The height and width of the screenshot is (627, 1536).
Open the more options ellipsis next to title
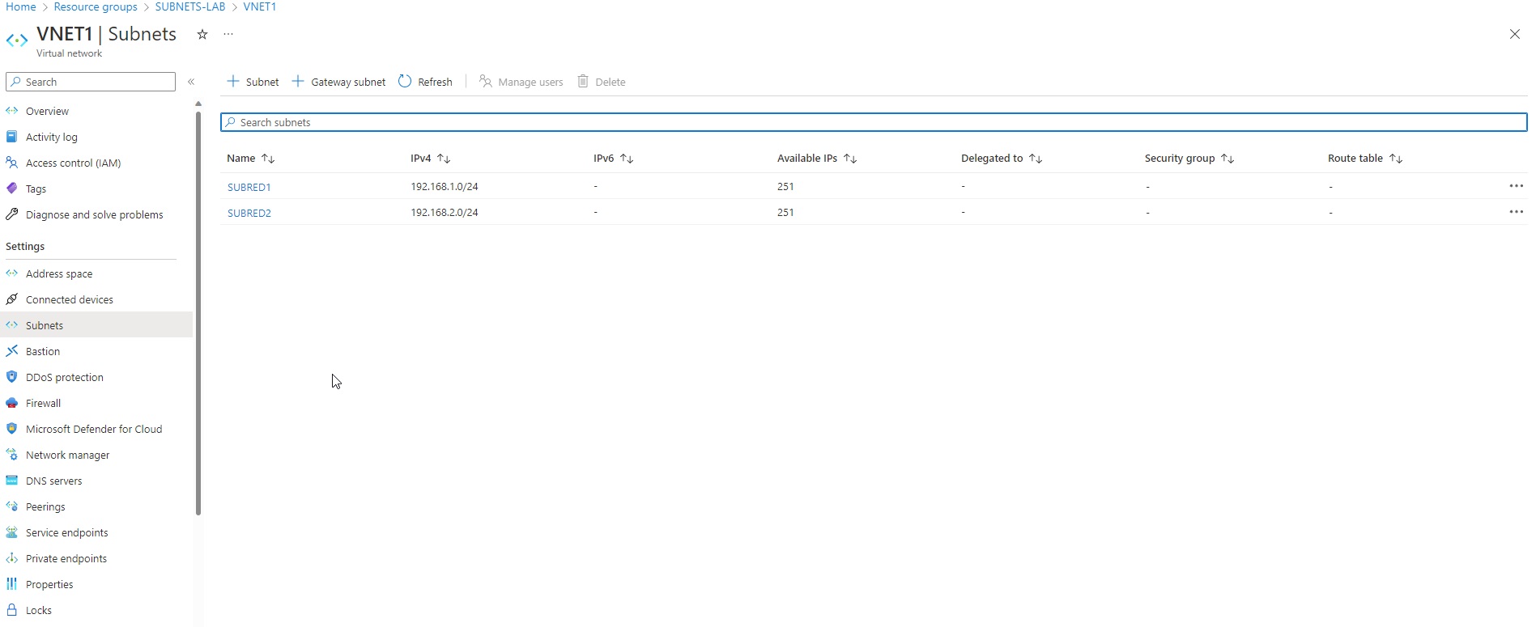pos(228,34)
